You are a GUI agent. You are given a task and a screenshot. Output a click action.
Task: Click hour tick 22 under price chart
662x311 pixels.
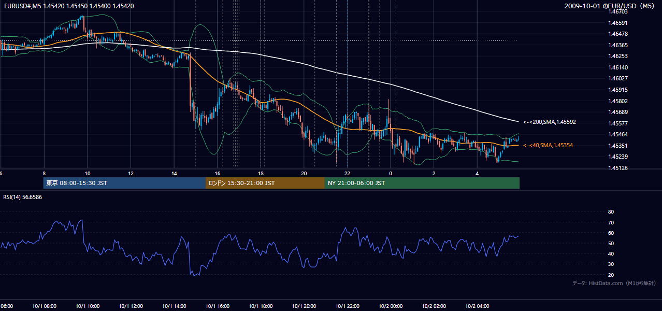click(348, 173)
